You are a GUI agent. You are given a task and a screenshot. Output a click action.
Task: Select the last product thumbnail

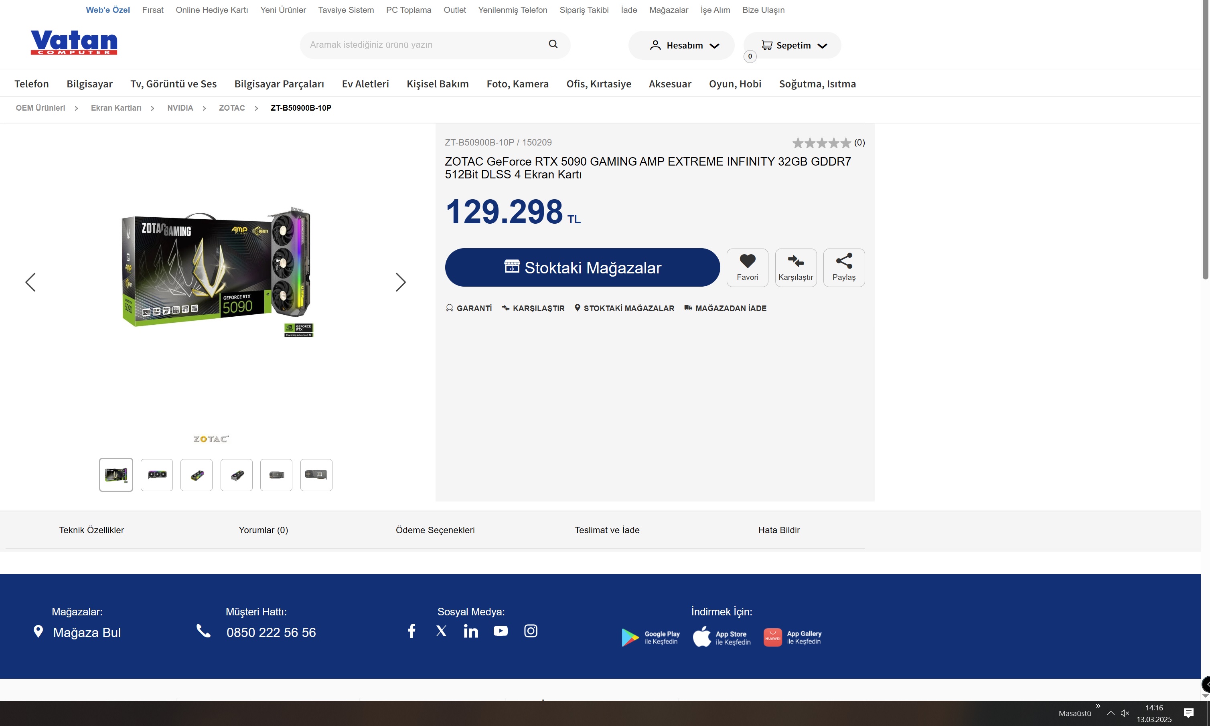point(316,475)
